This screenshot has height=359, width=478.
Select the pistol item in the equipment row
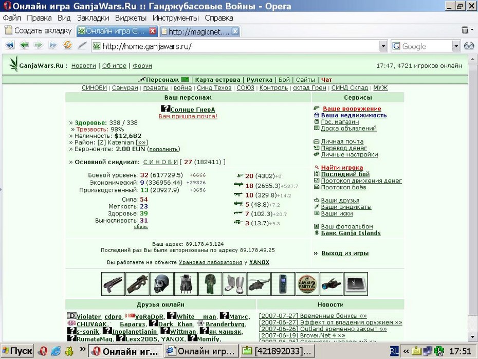pyautogui.click(x=113, y=284)
